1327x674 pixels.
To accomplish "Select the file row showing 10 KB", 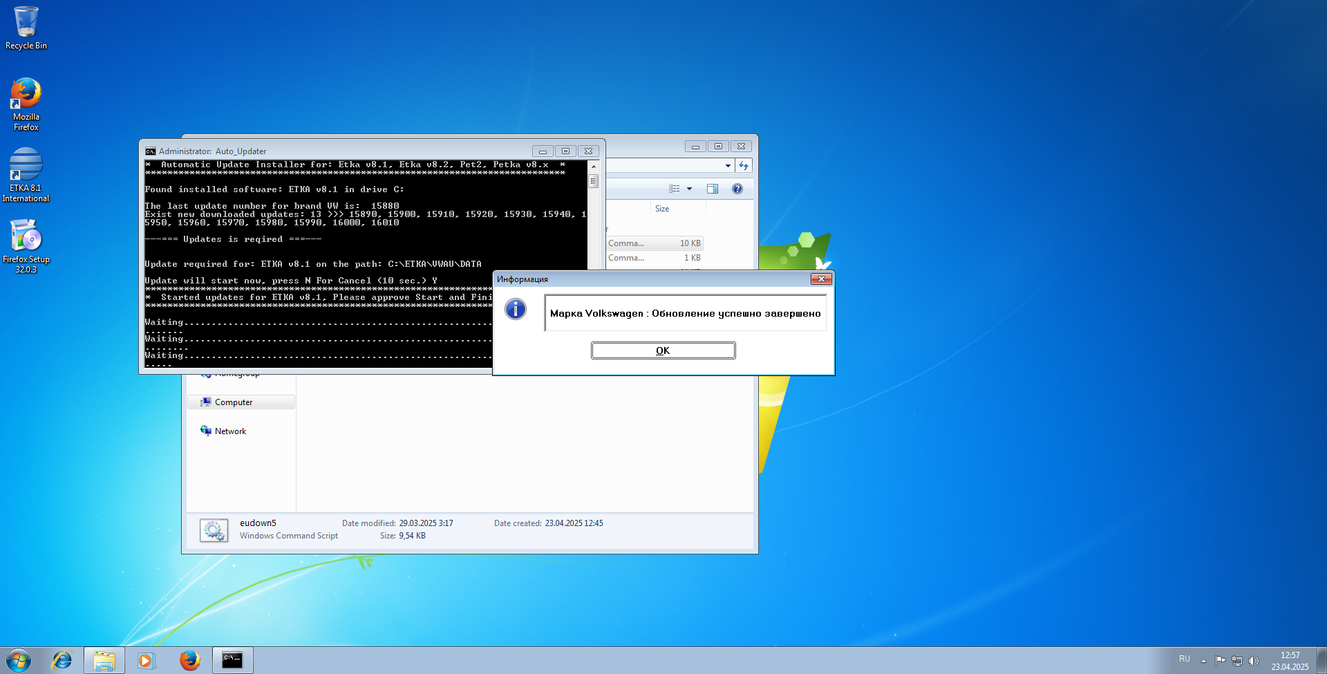I will 655,243.
